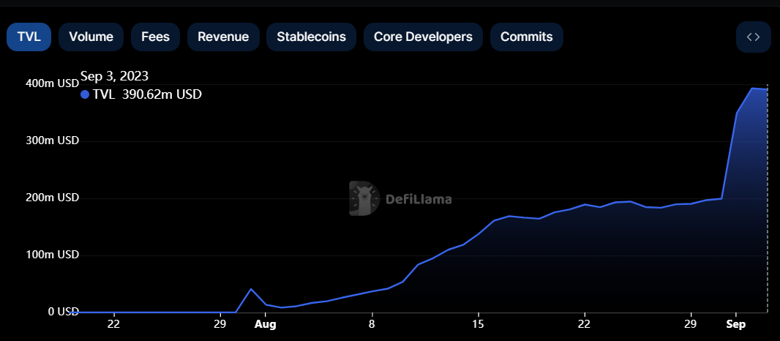Click the 390.62m USD TVL value

[162, 94]
